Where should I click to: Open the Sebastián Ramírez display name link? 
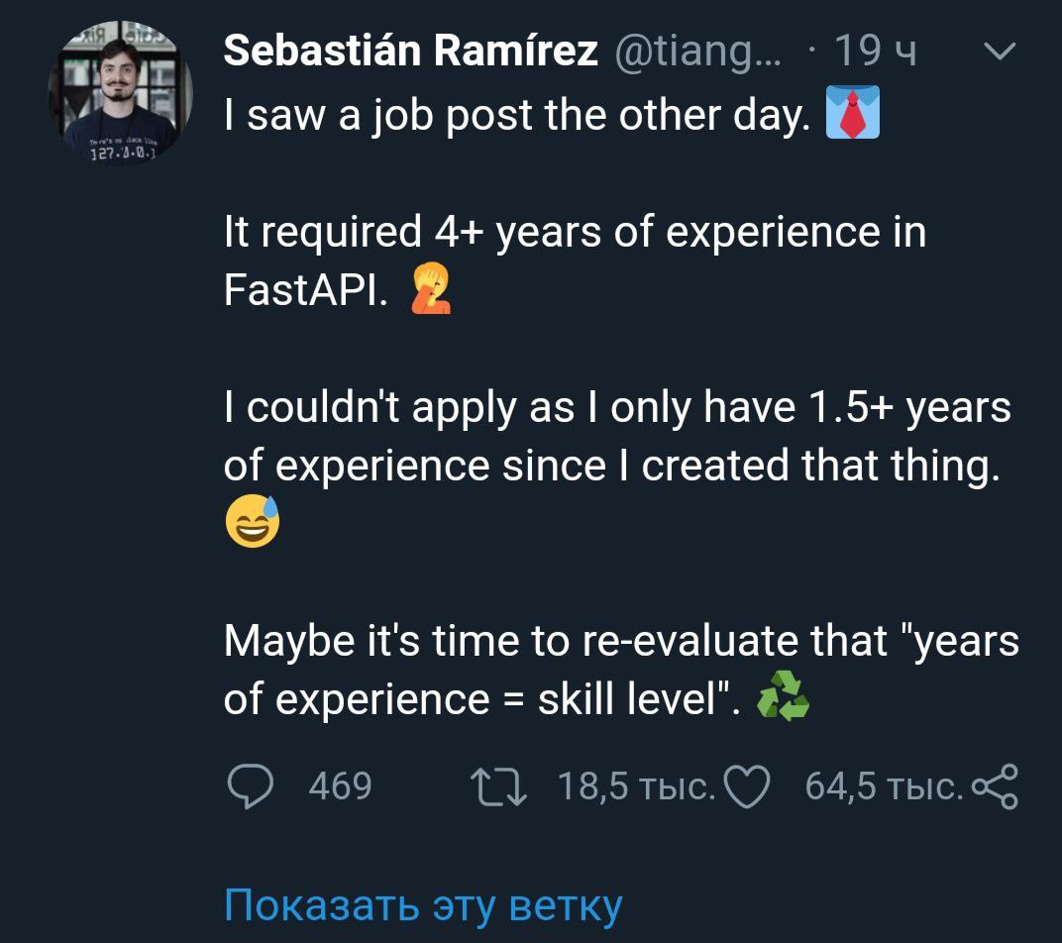(410, 52)
